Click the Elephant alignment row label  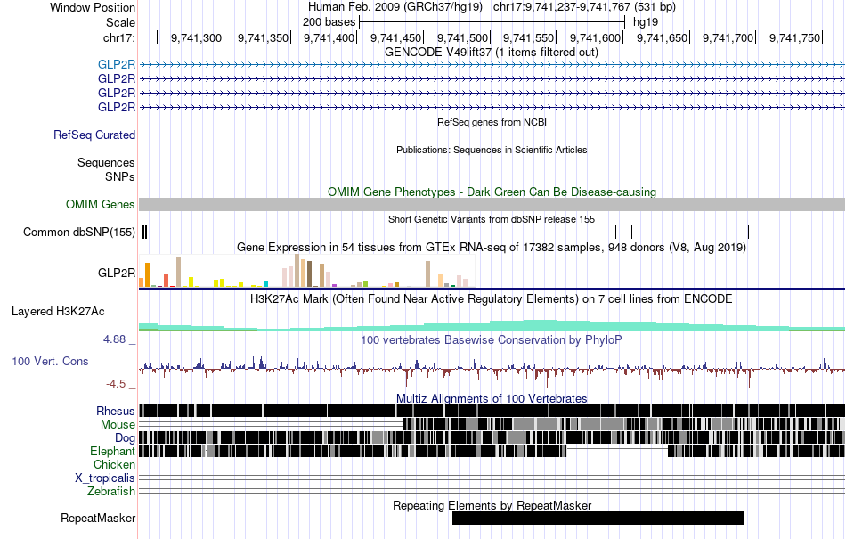coord(112,451)
